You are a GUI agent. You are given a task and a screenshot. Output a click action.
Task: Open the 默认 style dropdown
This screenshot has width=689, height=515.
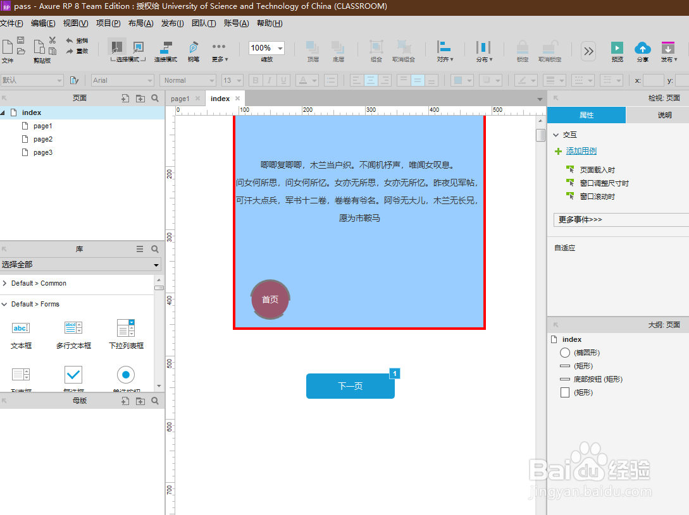click(x=32, y=80)
